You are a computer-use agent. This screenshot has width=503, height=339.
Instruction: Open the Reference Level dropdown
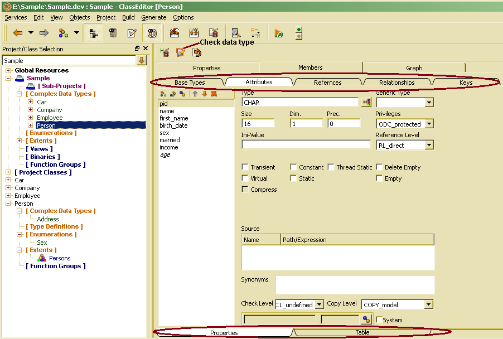point(428,146)
